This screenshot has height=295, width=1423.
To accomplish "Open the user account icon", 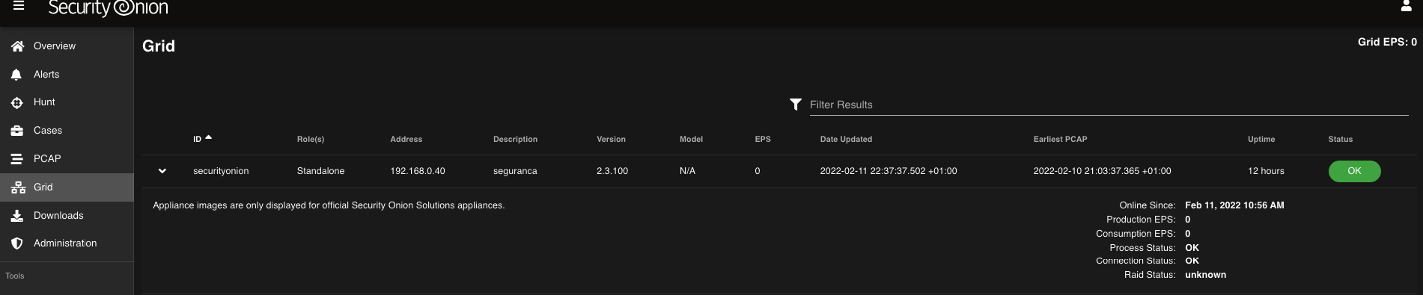I will point(1406,7).
